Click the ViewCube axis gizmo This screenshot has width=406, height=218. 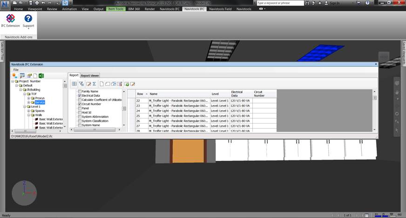[24, 193]
